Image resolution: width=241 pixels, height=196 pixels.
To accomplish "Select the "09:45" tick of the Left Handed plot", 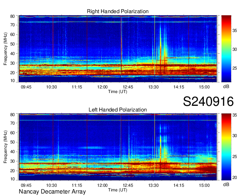I will pyautogui.click(x=26, y=185).
